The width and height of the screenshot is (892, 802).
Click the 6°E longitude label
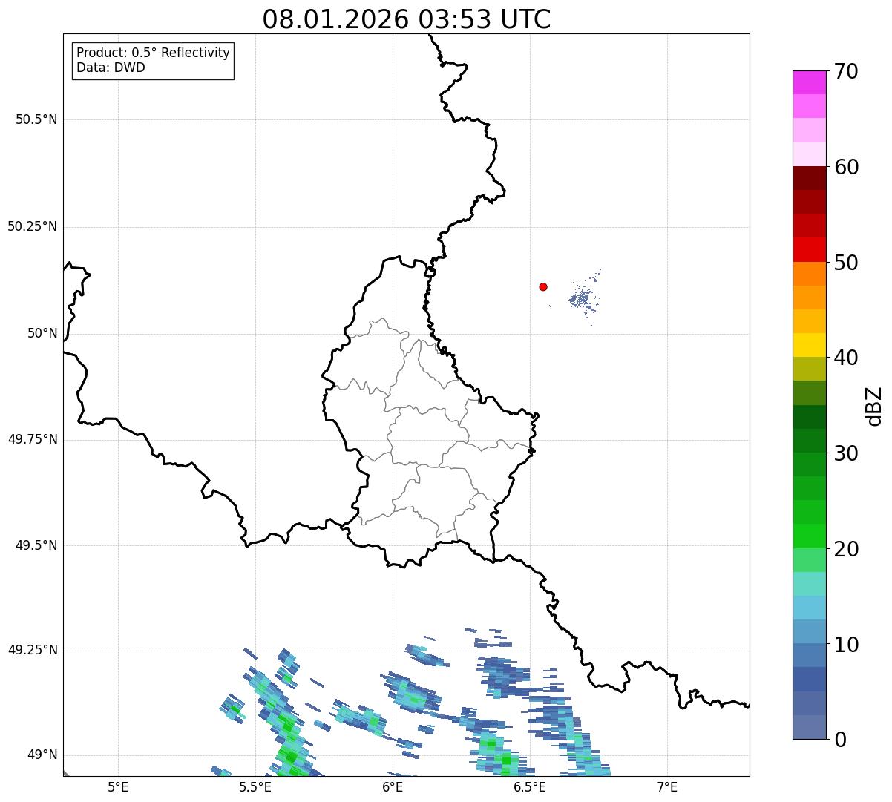[x=393, y=787]
